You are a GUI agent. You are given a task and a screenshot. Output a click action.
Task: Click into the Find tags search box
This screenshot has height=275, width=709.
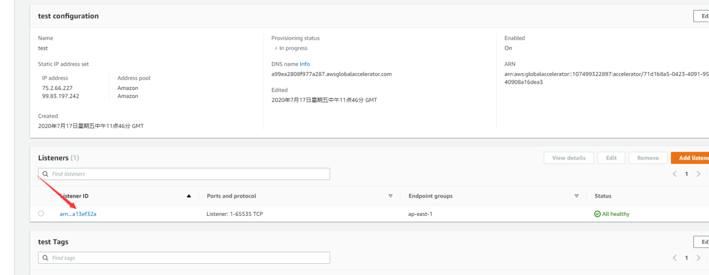click(x=183, y=258)
